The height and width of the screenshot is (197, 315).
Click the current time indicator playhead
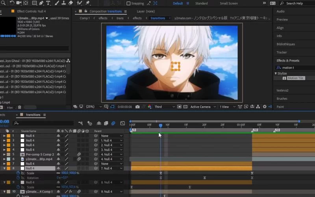[x=161, y=125]
